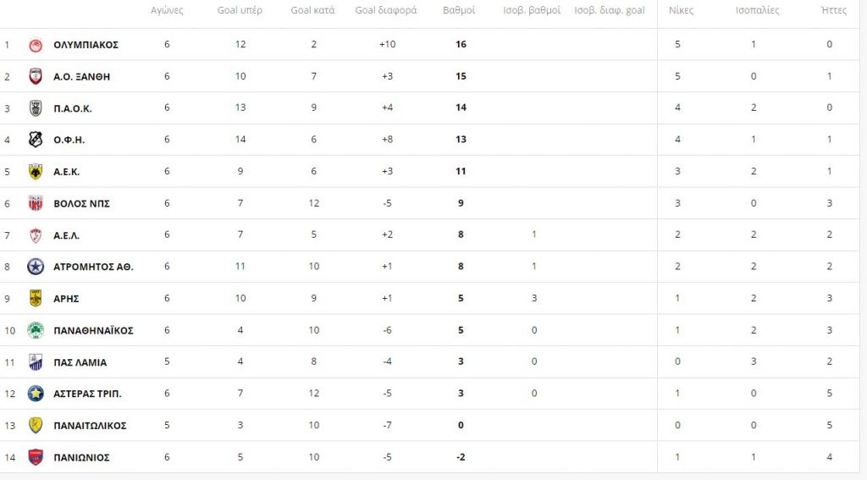Click the Α.Ε.Κ. yellow eagle crest
The width and height of the screenshot is (867, 480).
36,171
